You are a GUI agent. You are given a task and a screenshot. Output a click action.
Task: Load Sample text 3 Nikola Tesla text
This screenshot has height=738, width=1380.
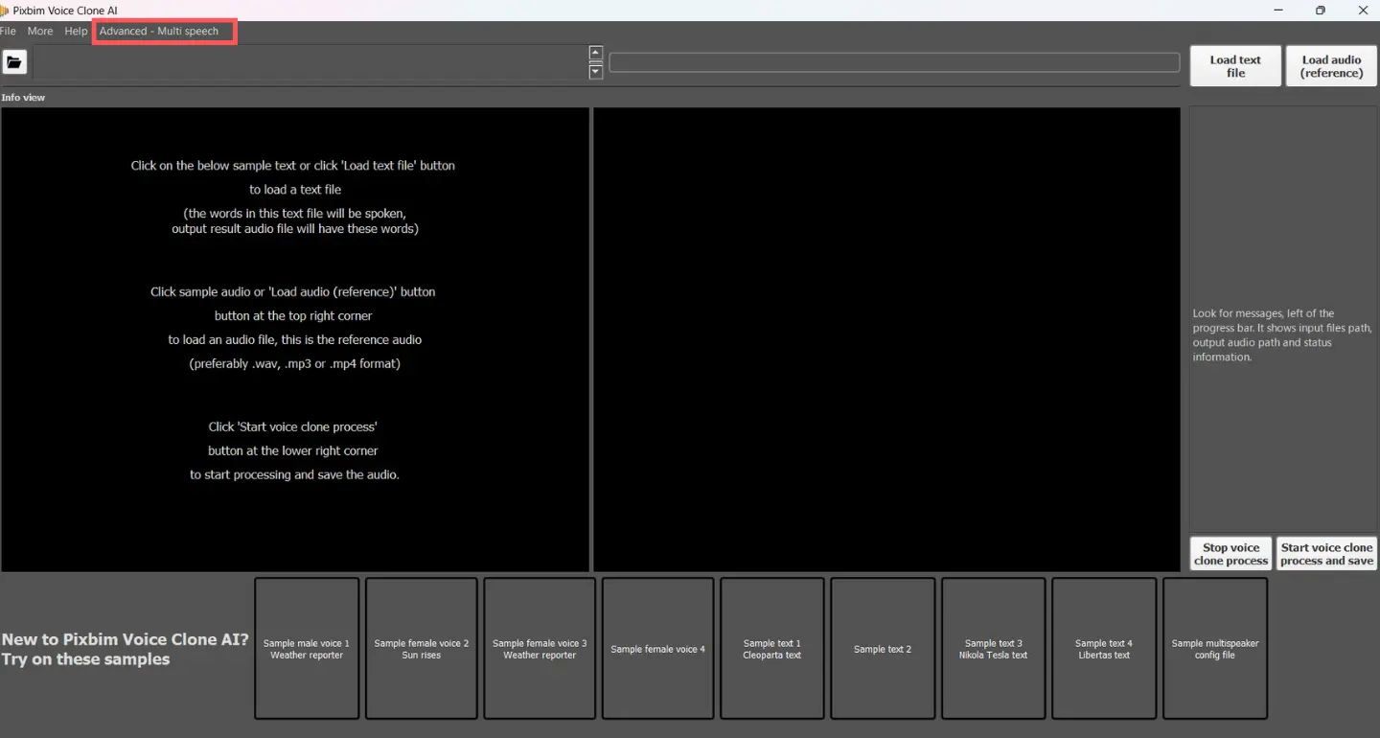tap(993, 648)
